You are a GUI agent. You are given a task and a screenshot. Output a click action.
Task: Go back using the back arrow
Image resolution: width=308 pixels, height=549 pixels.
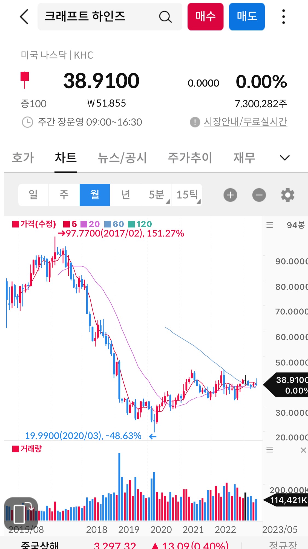click(x=24, y=16)
